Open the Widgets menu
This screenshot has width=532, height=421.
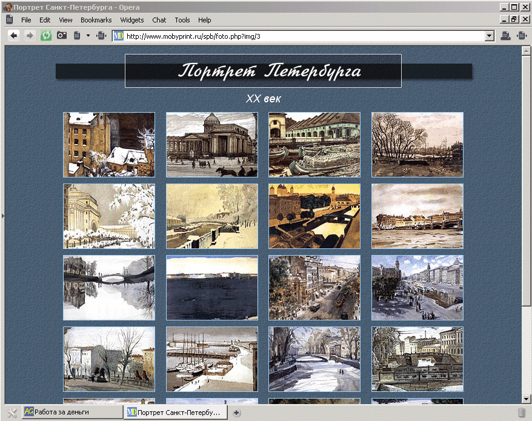(x=132, y=20)
